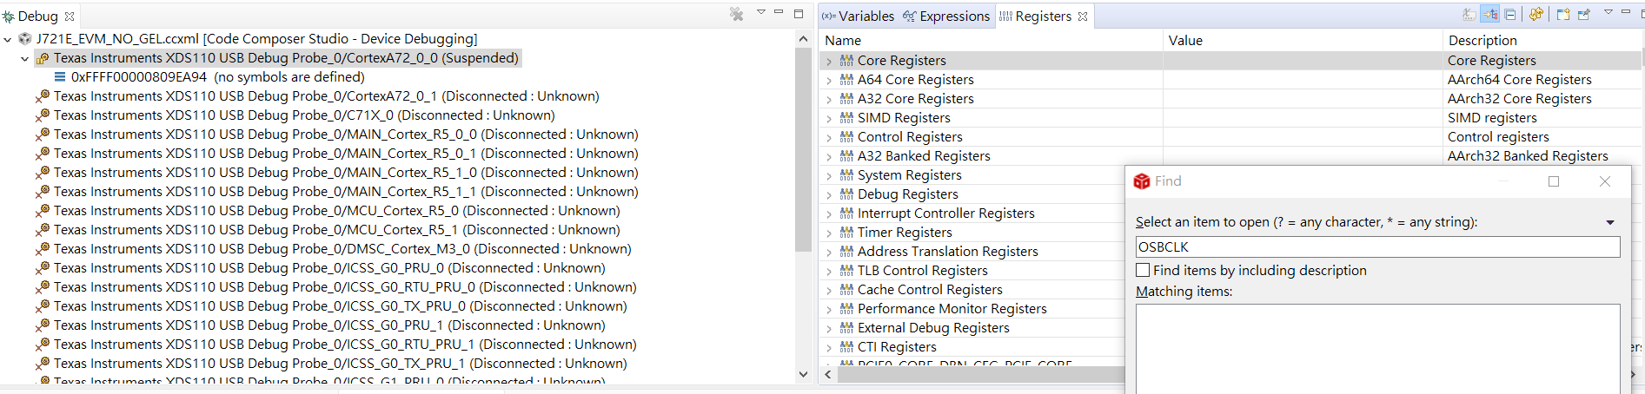
Task: Click the New Registers View icon
Action: pyautogui.click(x=1562, y=15)
